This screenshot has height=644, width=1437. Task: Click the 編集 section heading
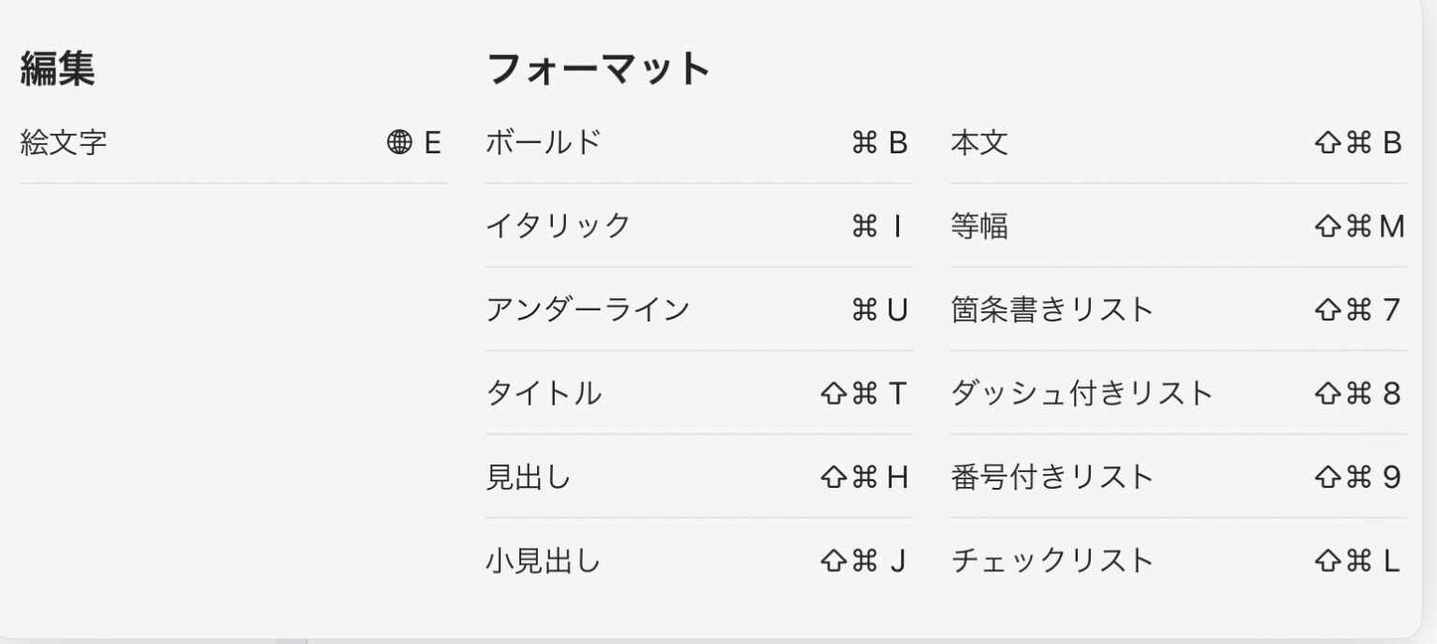(57, 69)
